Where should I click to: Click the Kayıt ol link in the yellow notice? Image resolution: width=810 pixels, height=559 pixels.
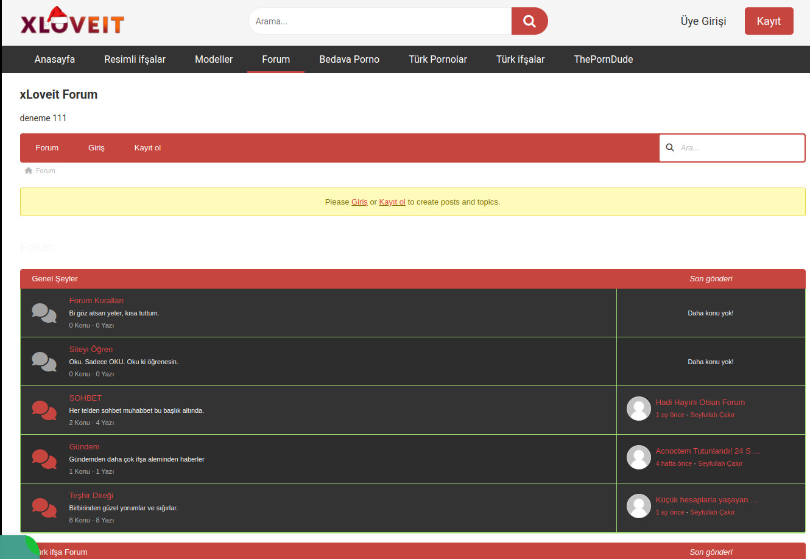click(x=392, y=202)
